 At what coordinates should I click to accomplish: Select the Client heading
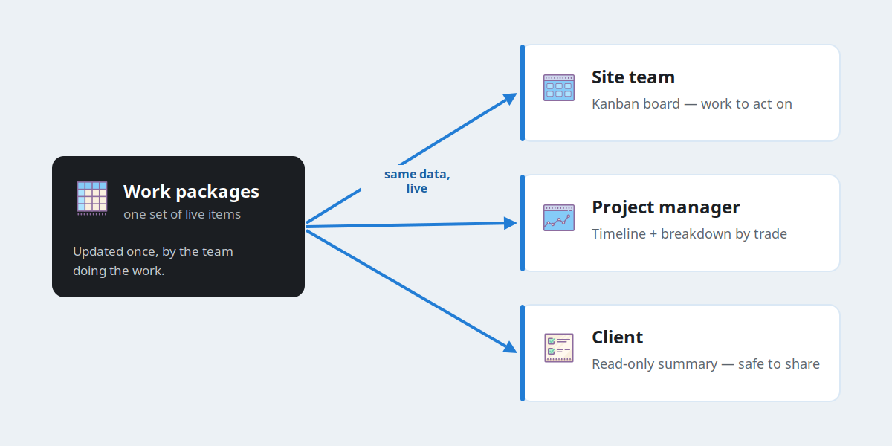(x=618, y=337)
